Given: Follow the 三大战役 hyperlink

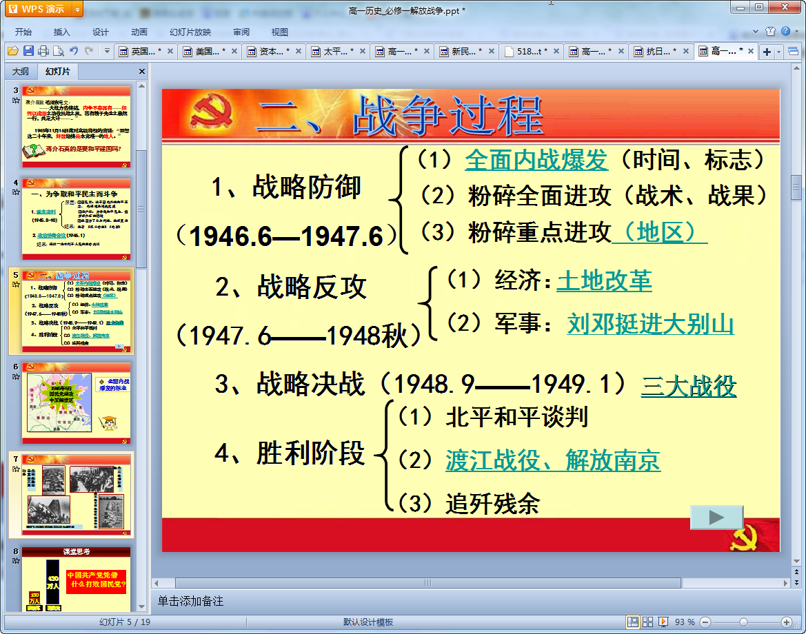Looking at the screenshot, I should 688,386.
